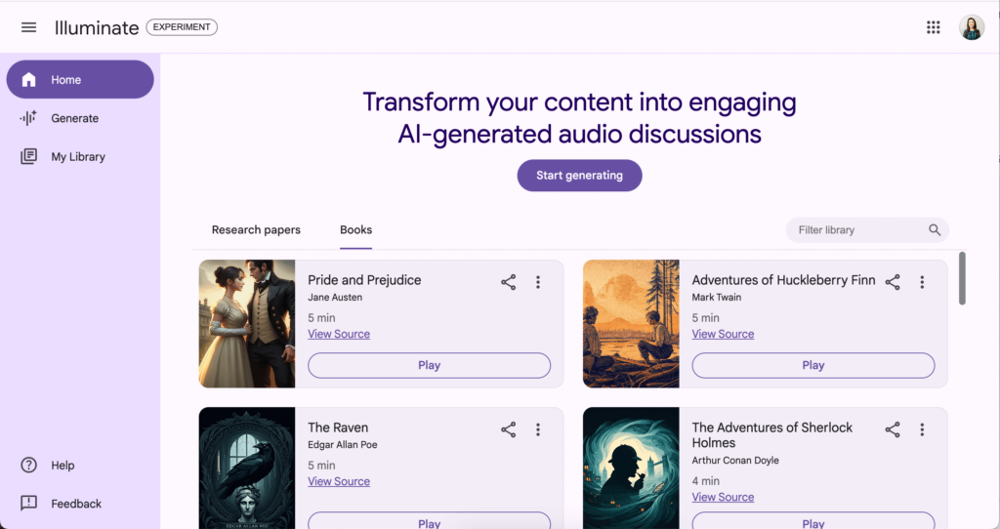Open the hamburger main menu
Viewport: 1000px width, 529px height.
point(28,27)
